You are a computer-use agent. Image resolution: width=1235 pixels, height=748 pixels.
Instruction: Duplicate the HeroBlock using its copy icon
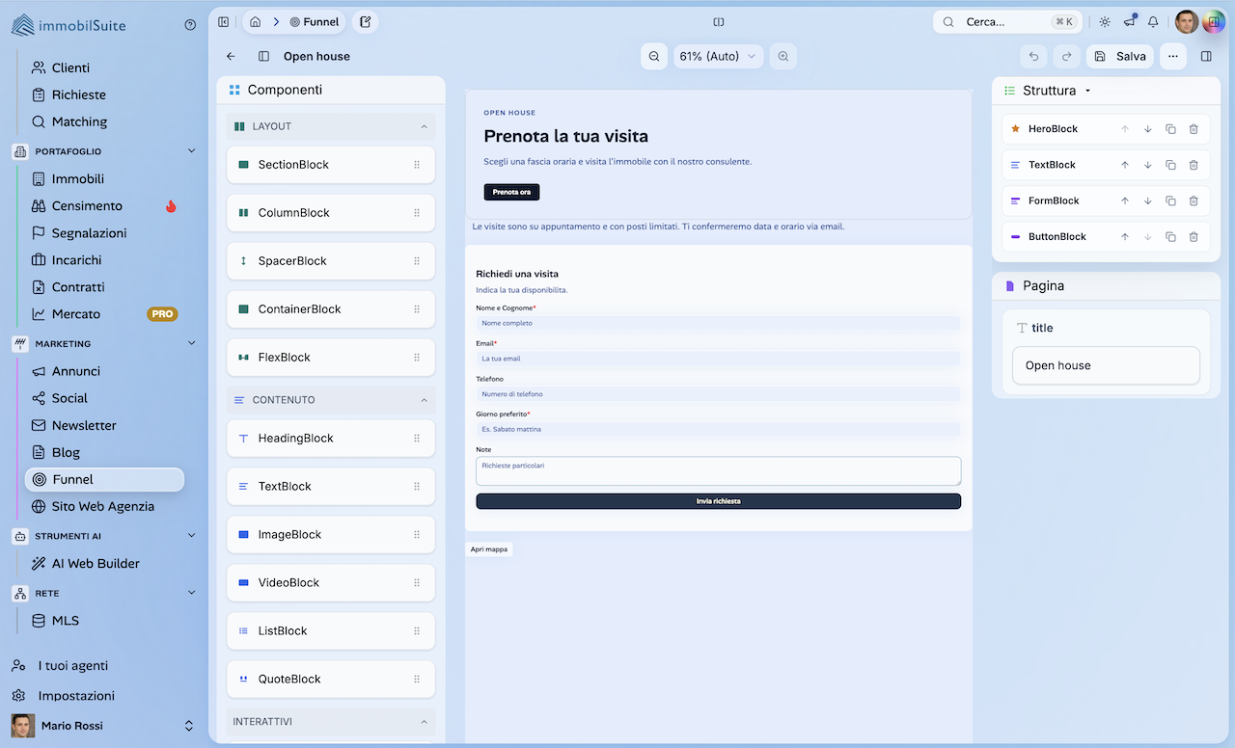[1168, 128]
